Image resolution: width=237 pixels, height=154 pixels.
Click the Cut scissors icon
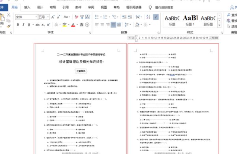click(8, 15)
